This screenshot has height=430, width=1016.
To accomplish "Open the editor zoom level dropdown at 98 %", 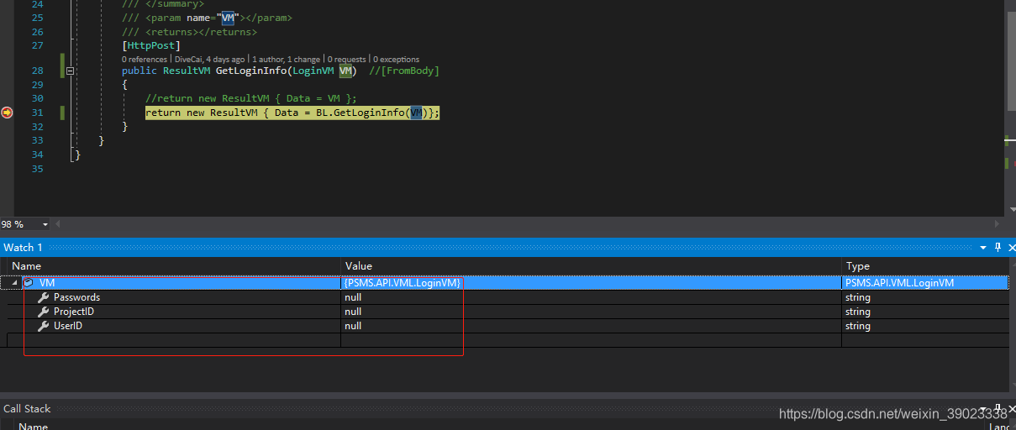I will click(x=45, y=224).
